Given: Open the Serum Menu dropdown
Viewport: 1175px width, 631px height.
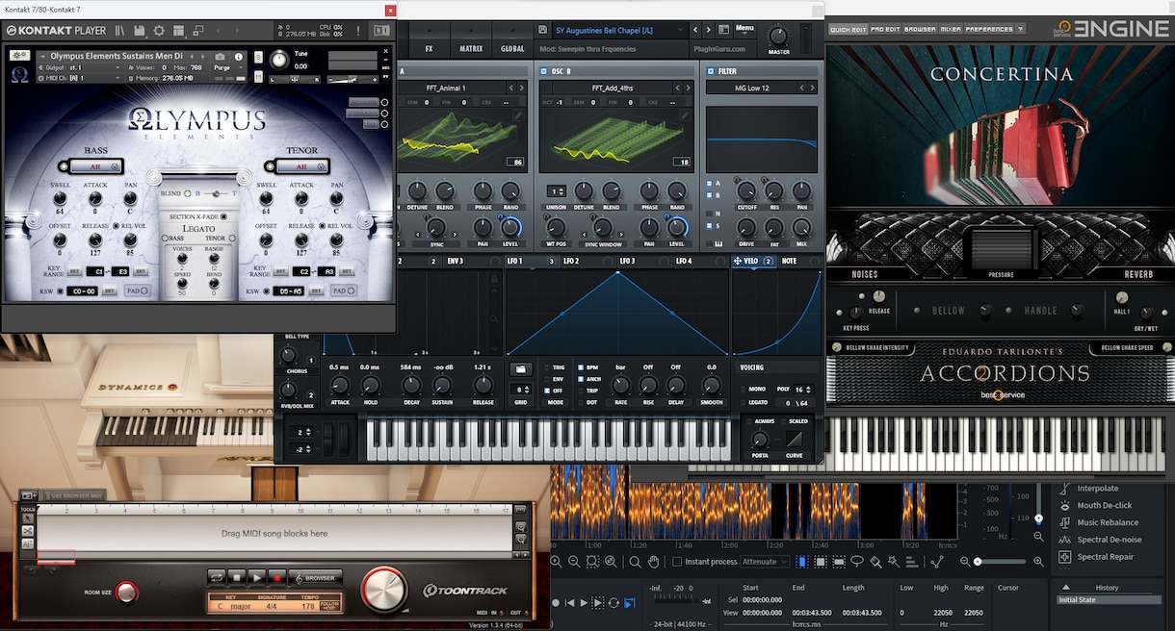Looking at the screenshot, I should tap(745, 29).
